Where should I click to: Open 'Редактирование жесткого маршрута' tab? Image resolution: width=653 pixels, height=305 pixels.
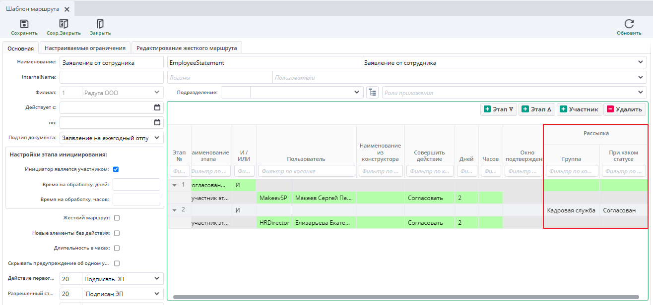coord(187,48)
